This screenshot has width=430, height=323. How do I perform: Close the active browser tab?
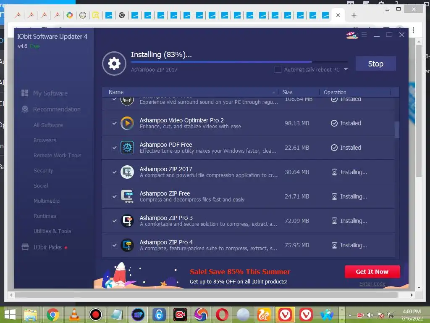tap(338, 15)
